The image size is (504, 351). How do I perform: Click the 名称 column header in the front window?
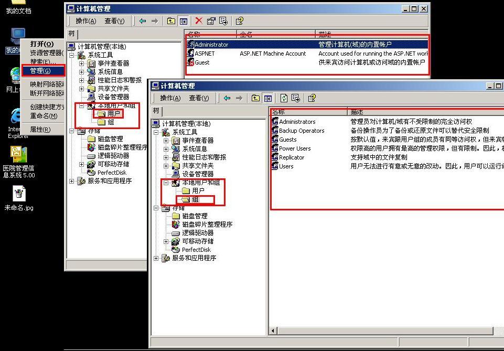click(x=308, y=112)
